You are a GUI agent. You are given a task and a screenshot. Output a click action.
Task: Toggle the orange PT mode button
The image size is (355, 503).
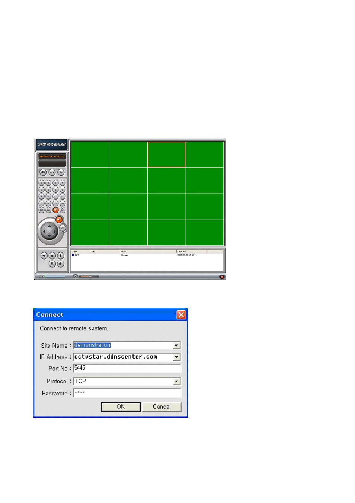[x=59, y=220]
